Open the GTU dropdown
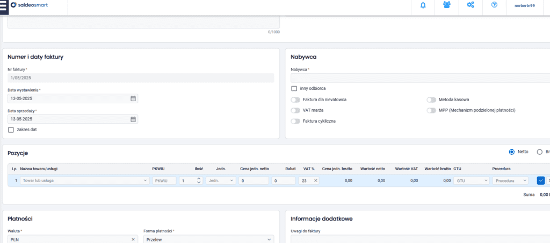 [470, 181]
